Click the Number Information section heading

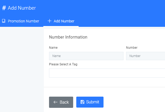[x=68, y=37]
